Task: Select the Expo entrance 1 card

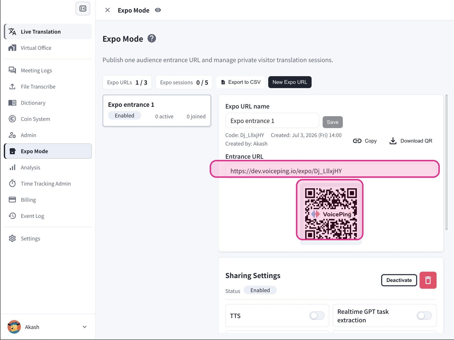Action: click(157, 110)
